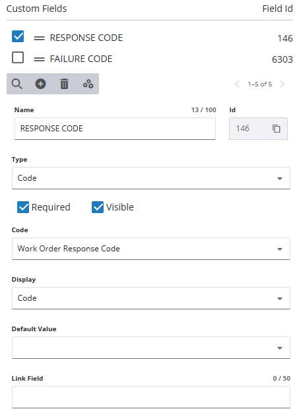Expand the Work Order Response Code dropdown
Screen dimensions: 297x411
pos(151,249)
